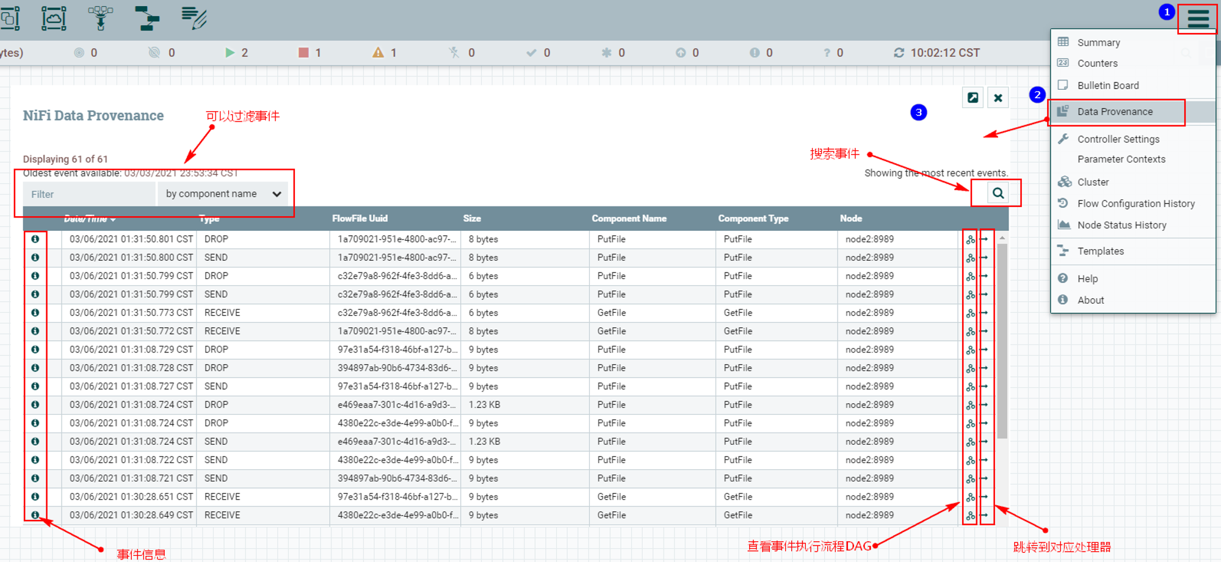This screenshot has width=1221, height=562.
Task: View details of 01:31:50.800 SEND event
Action: pyautogui.click(x=35, y=257)
